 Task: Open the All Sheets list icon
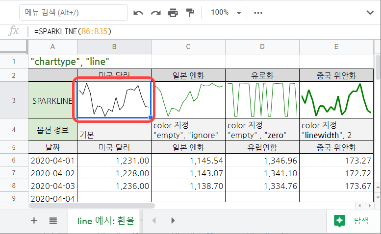(x=53, y=221)
